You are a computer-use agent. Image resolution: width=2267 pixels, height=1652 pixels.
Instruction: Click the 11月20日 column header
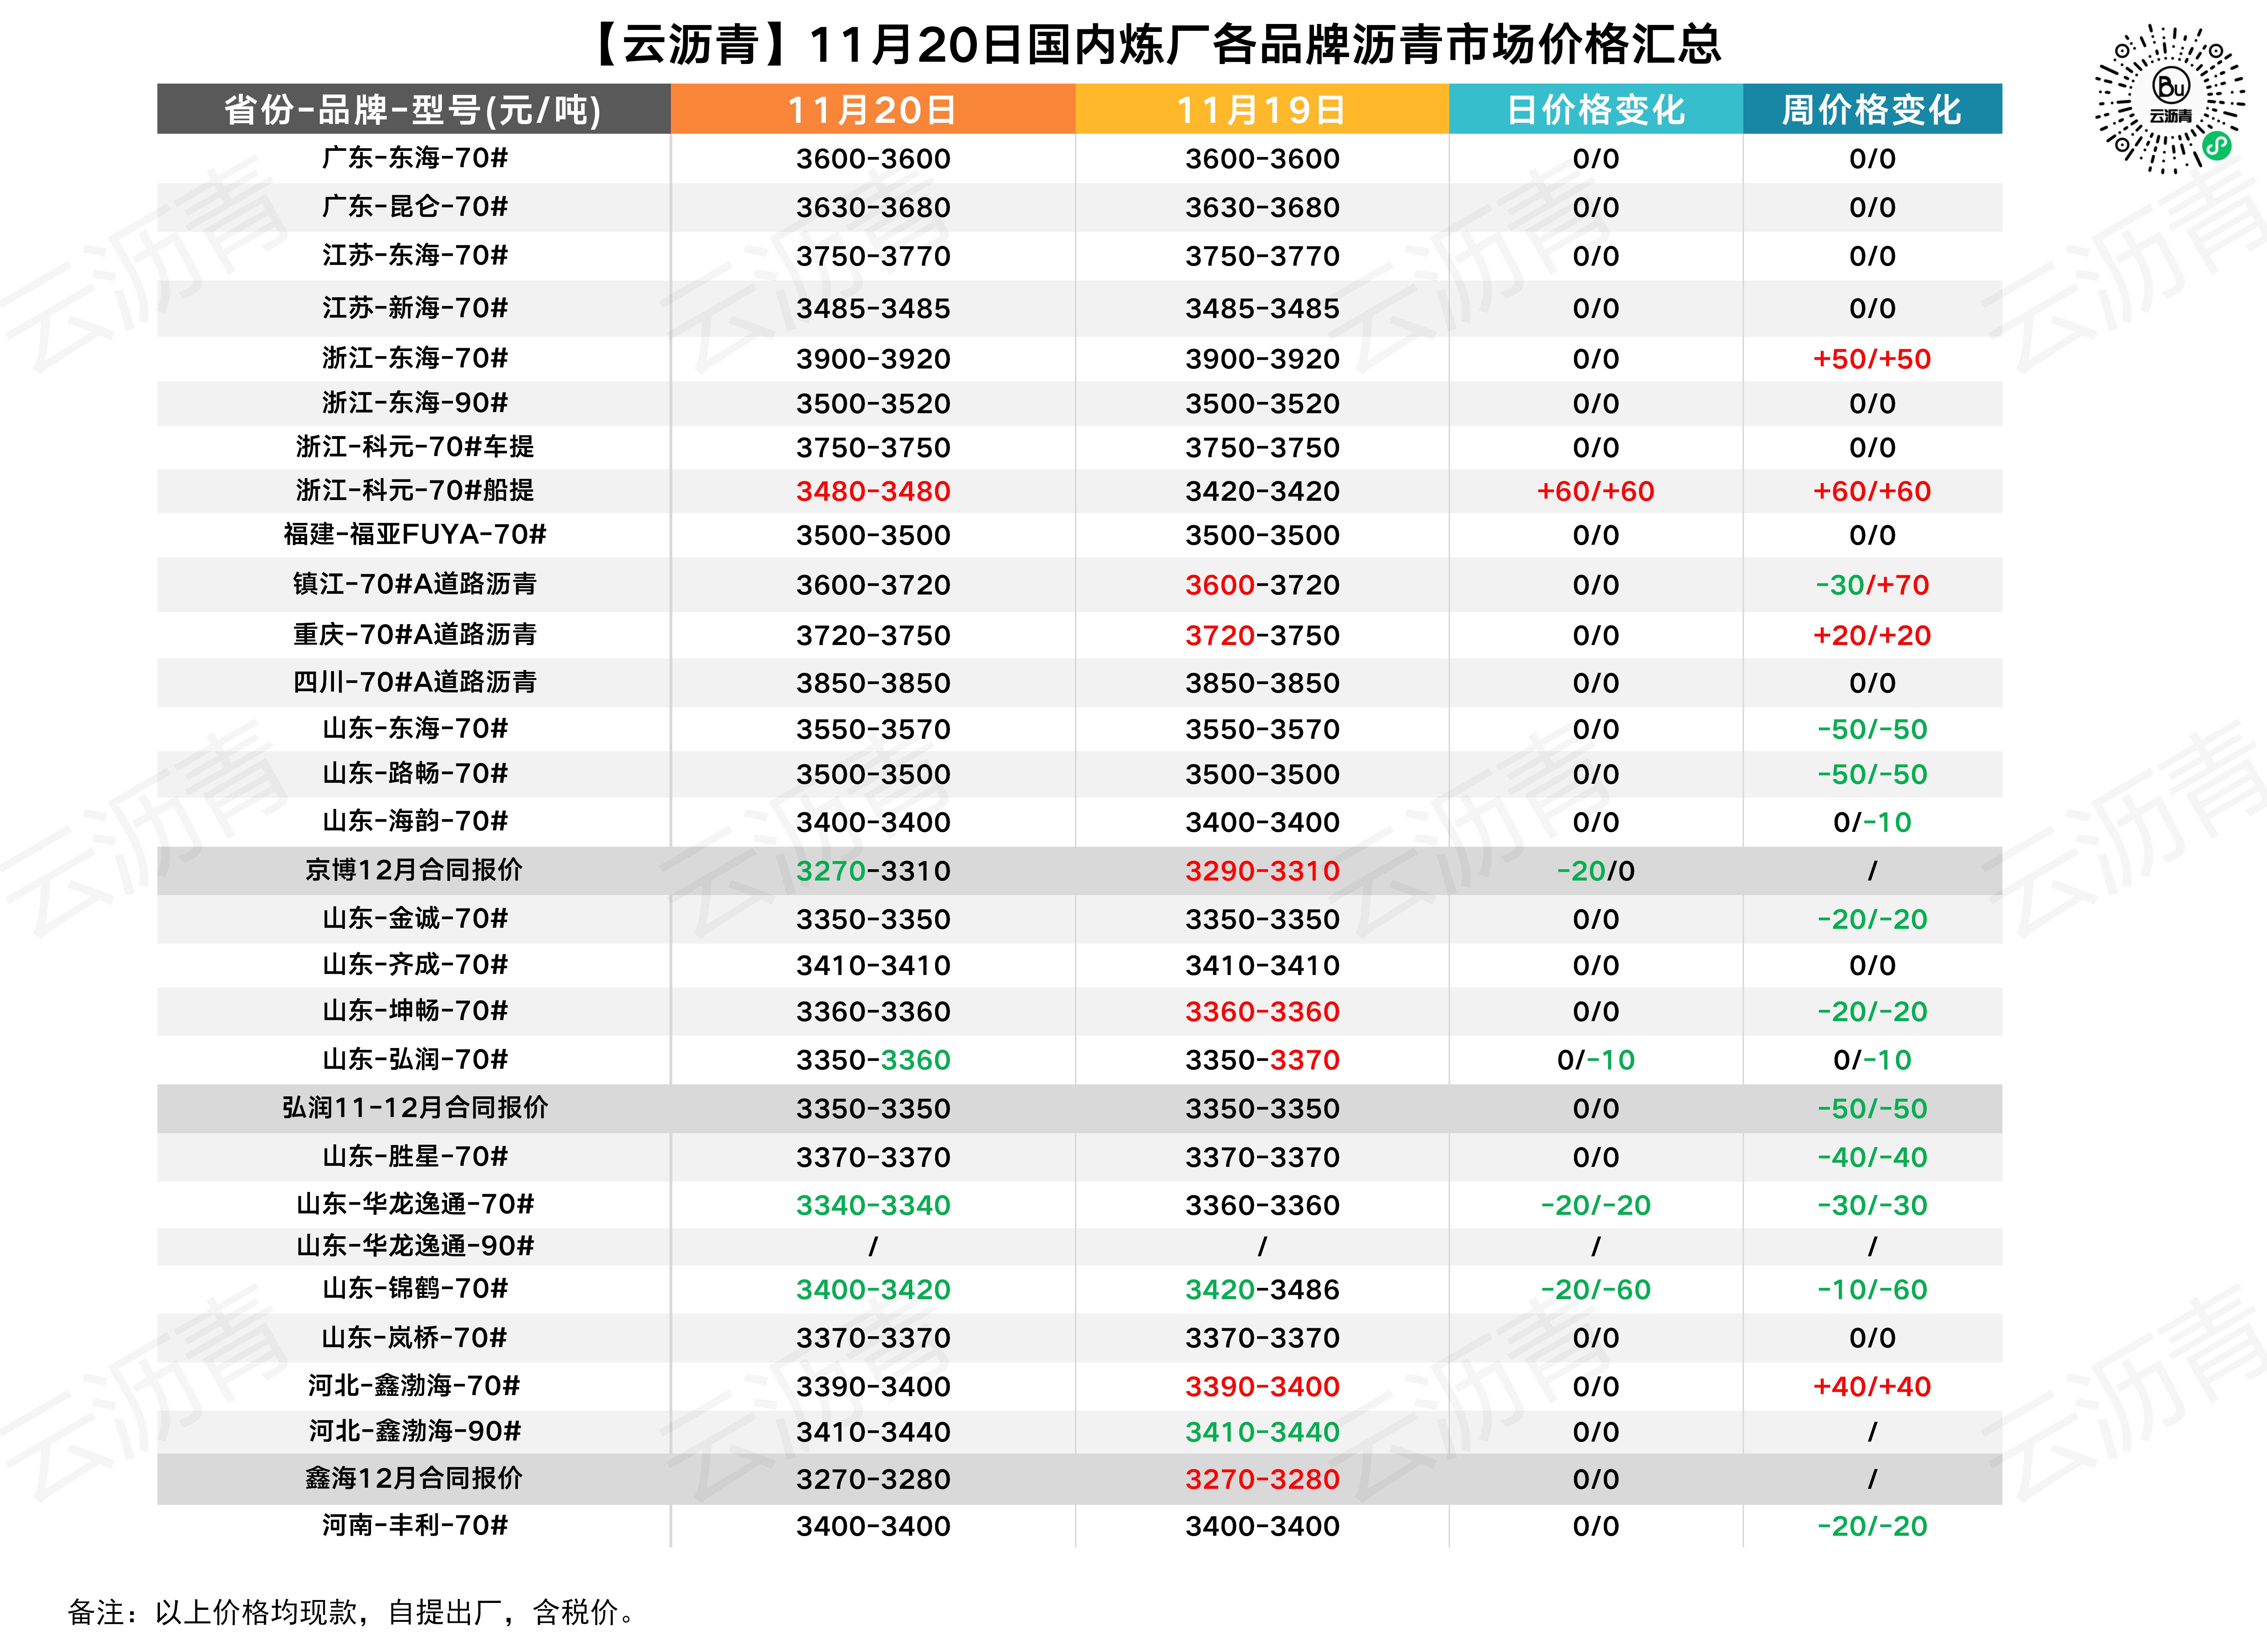pos(873,109)
